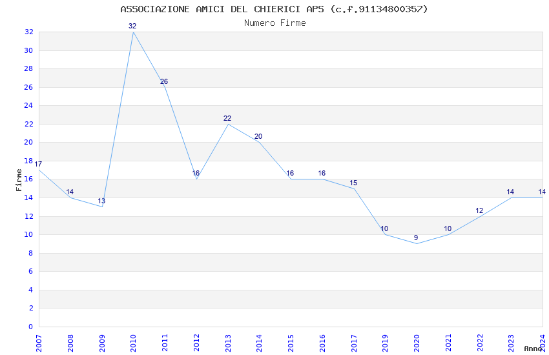
Task: Click the y-axis value 8
Action: tap(31, 253)
